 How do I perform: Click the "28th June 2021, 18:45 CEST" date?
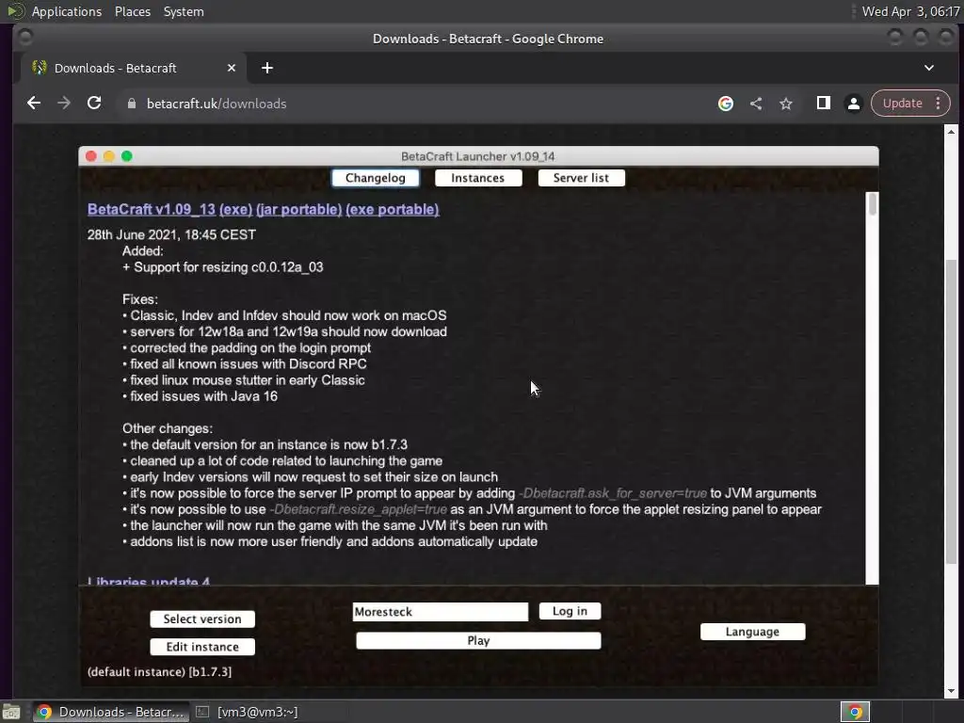coord(171,234)
